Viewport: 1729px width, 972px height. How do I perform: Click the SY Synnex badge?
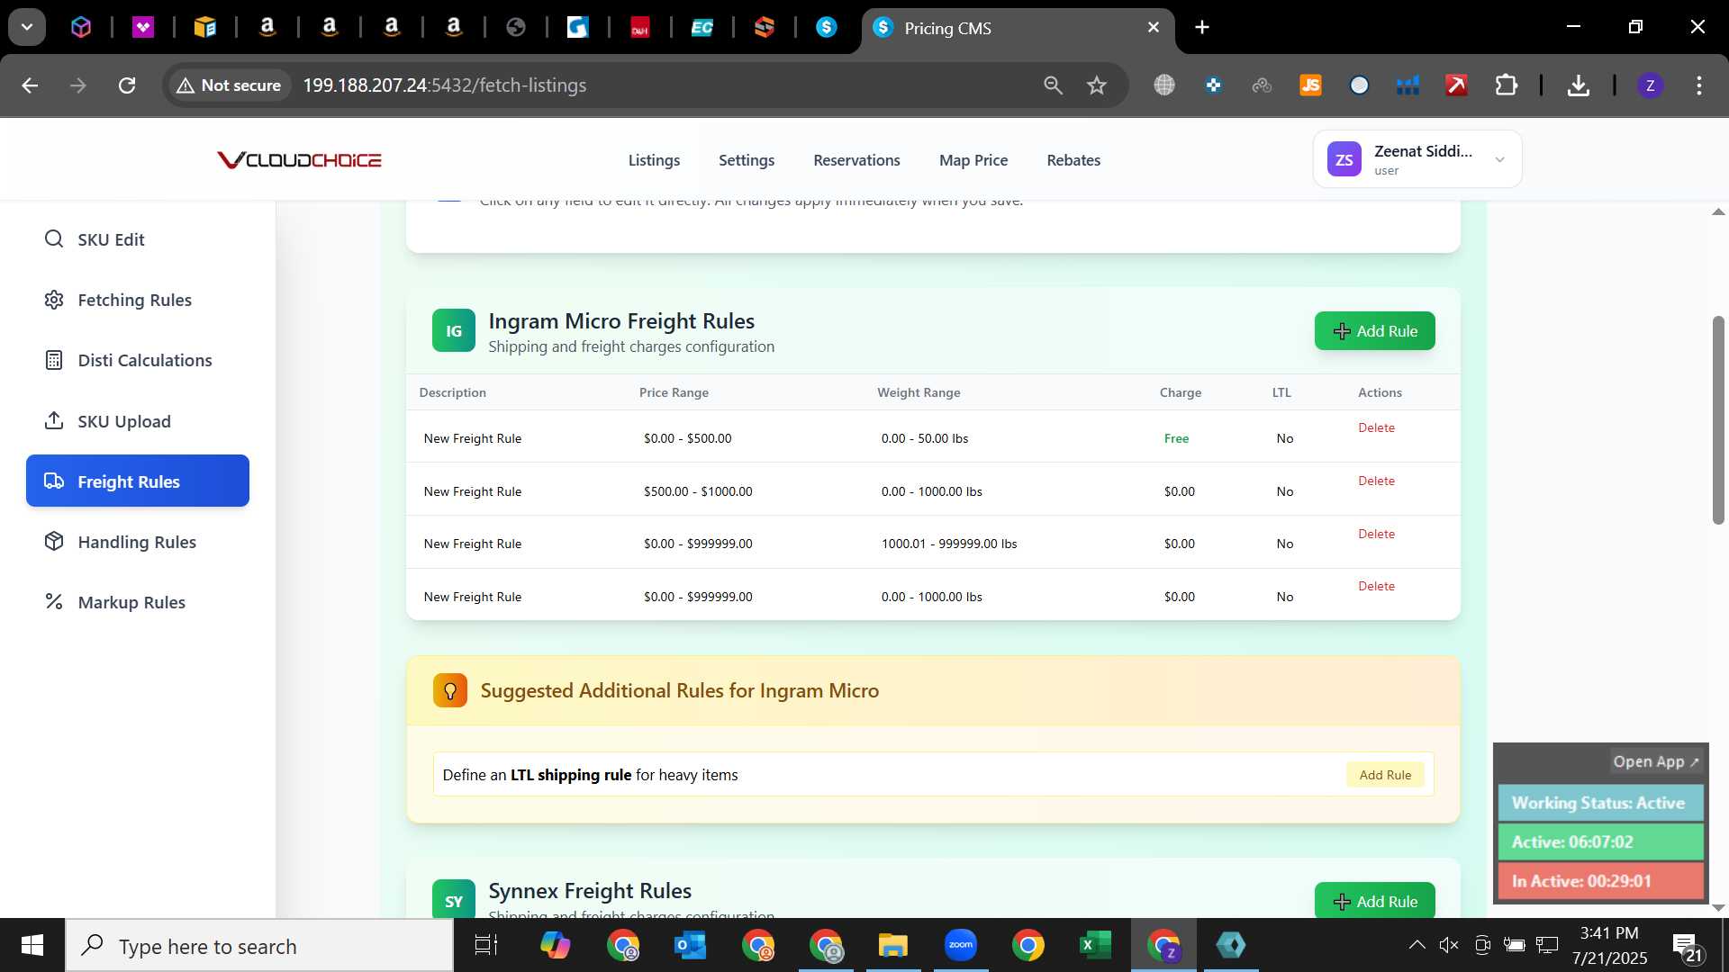[x=454, y=899]
